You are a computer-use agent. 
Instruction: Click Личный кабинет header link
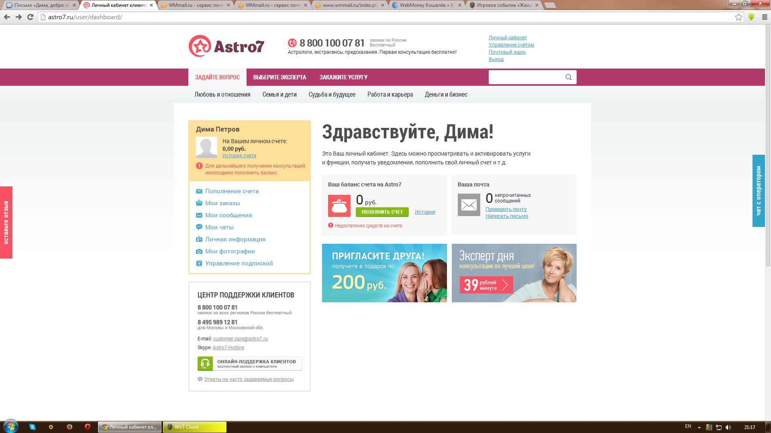coord(508,38)
